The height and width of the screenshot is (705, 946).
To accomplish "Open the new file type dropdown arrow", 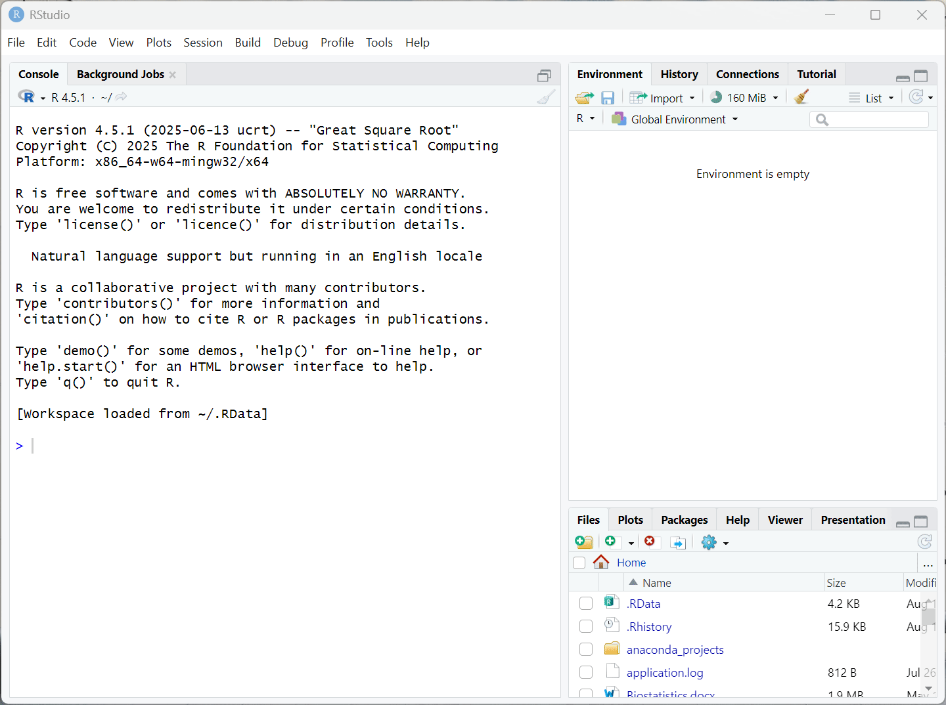I will point(631,543).
